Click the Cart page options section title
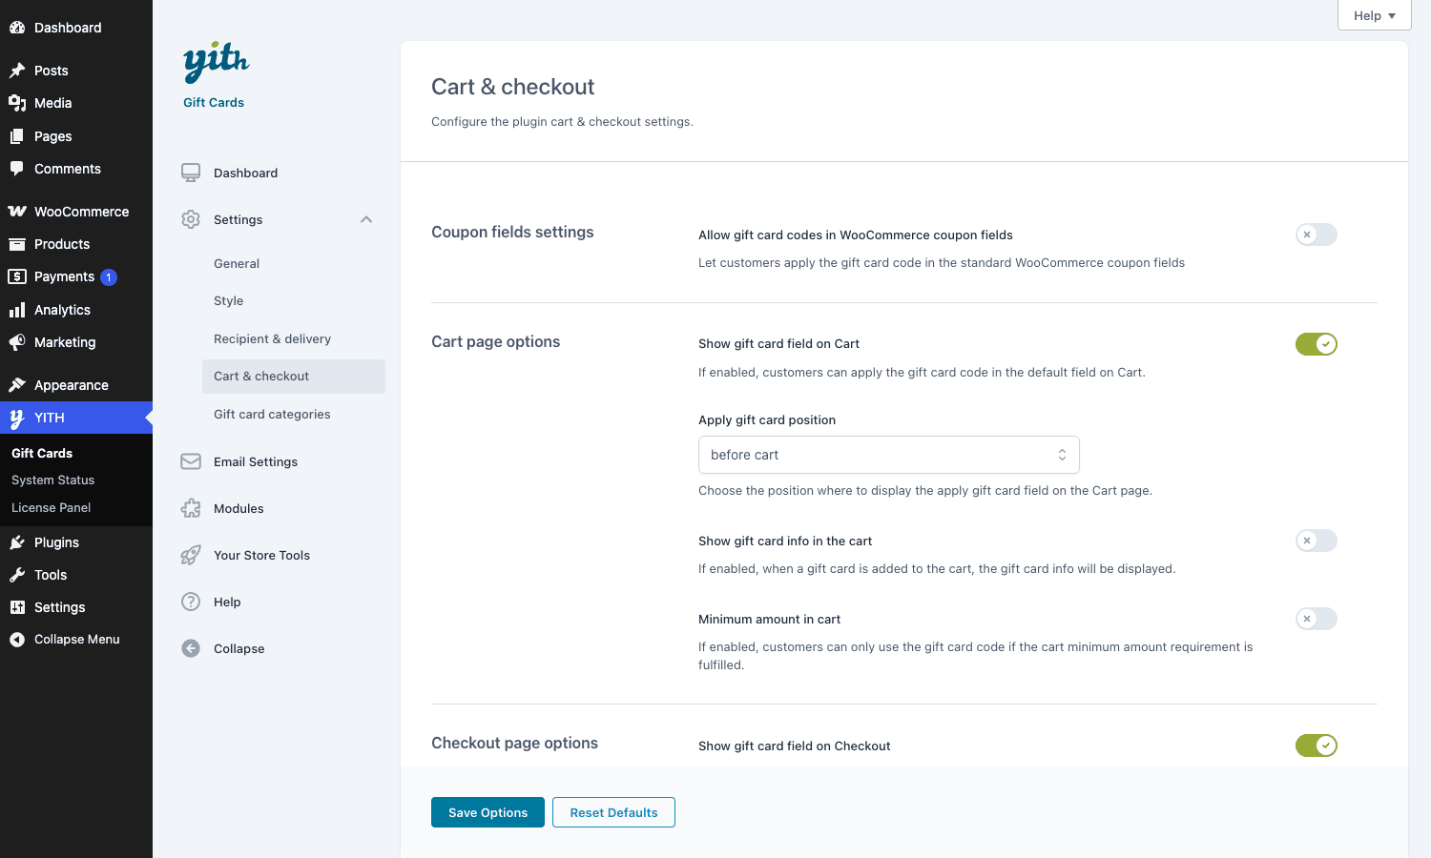1431x858 pixels. tap(496, 341)
